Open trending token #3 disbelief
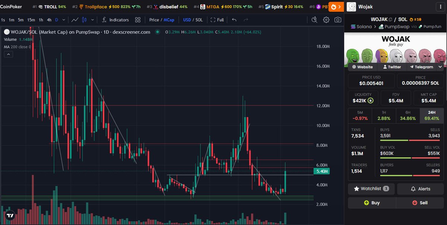This screenshot has width=447, height=225. pyautogui.click(x=167, y=7)
